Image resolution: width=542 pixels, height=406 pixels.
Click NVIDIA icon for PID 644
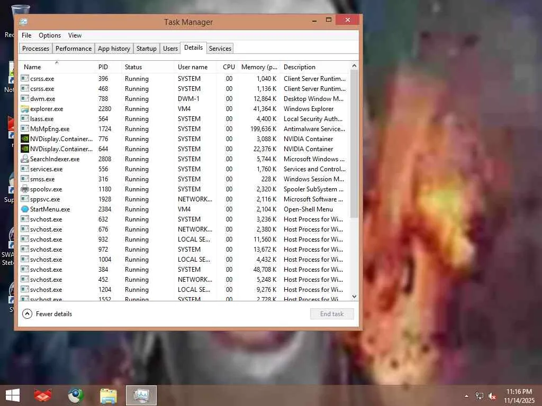(24, 149)
